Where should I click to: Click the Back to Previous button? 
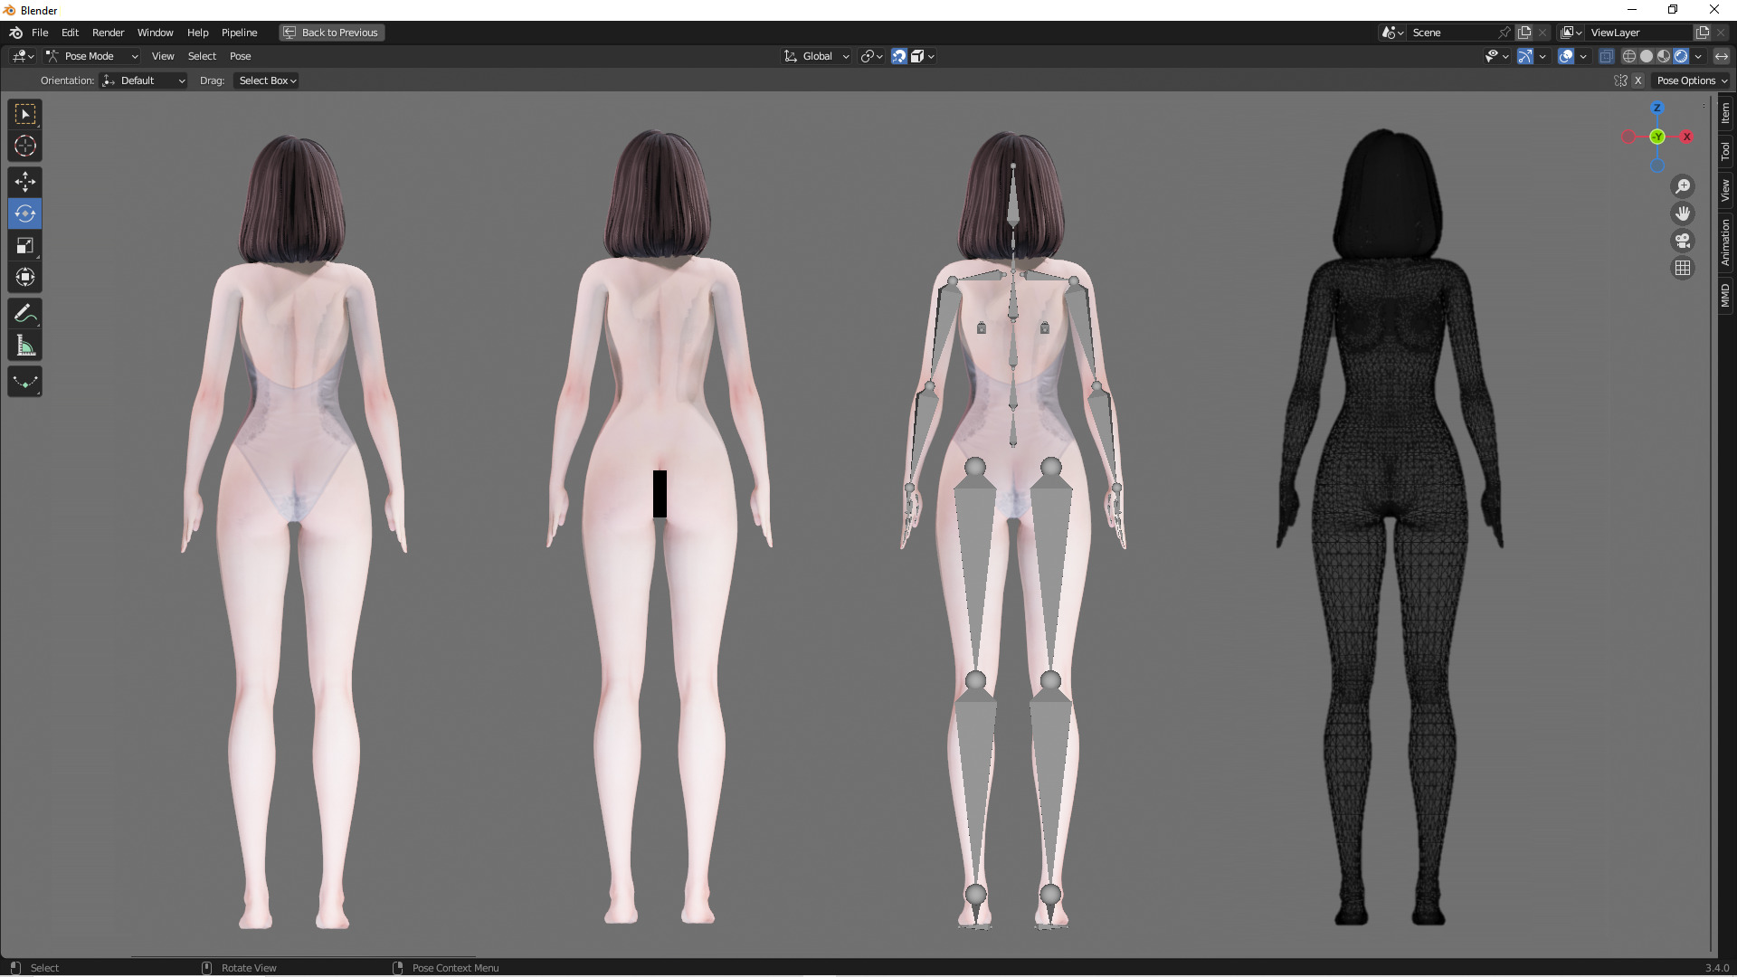click(x=331, y=33)
